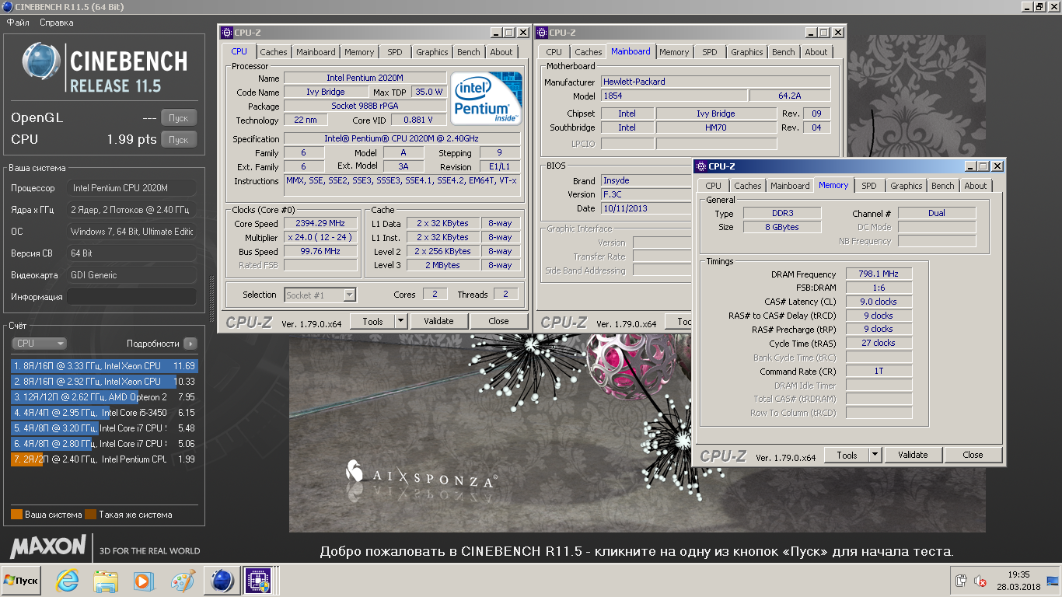1062x597 pixels.
Task: Open Tools dropdown arrow in Memory window
Action: tap(875, 455)
